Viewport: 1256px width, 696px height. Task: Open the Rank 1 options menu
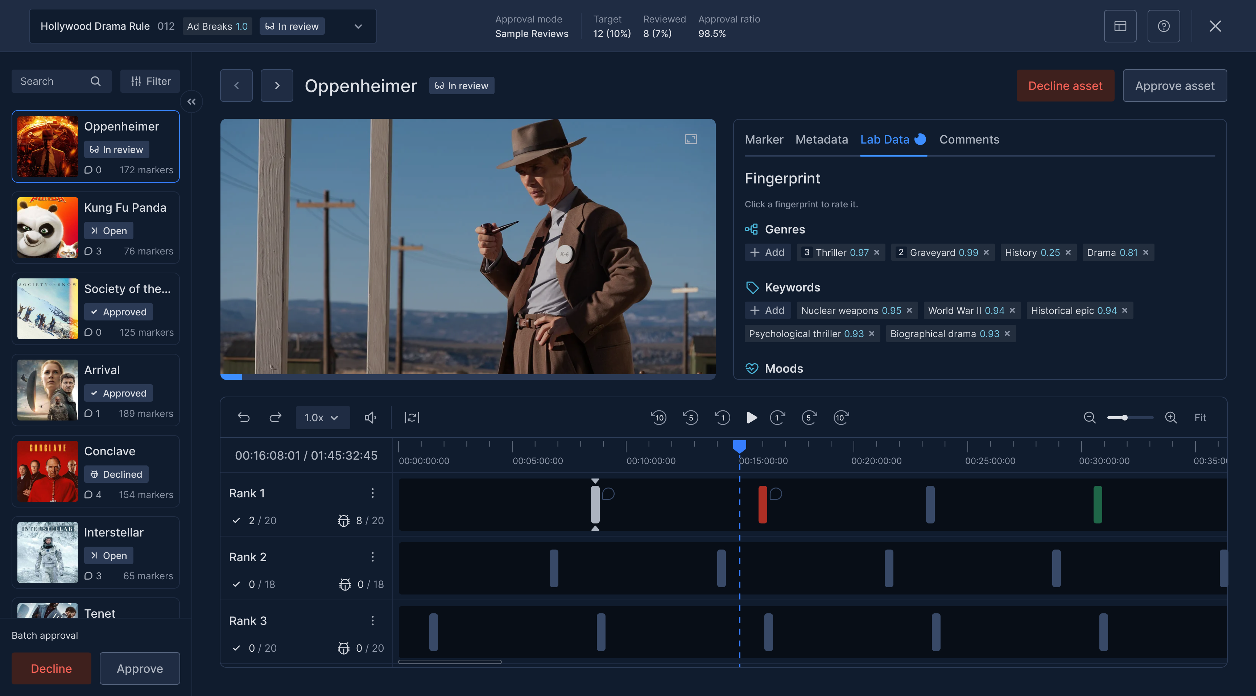click(x=373, y=493)
